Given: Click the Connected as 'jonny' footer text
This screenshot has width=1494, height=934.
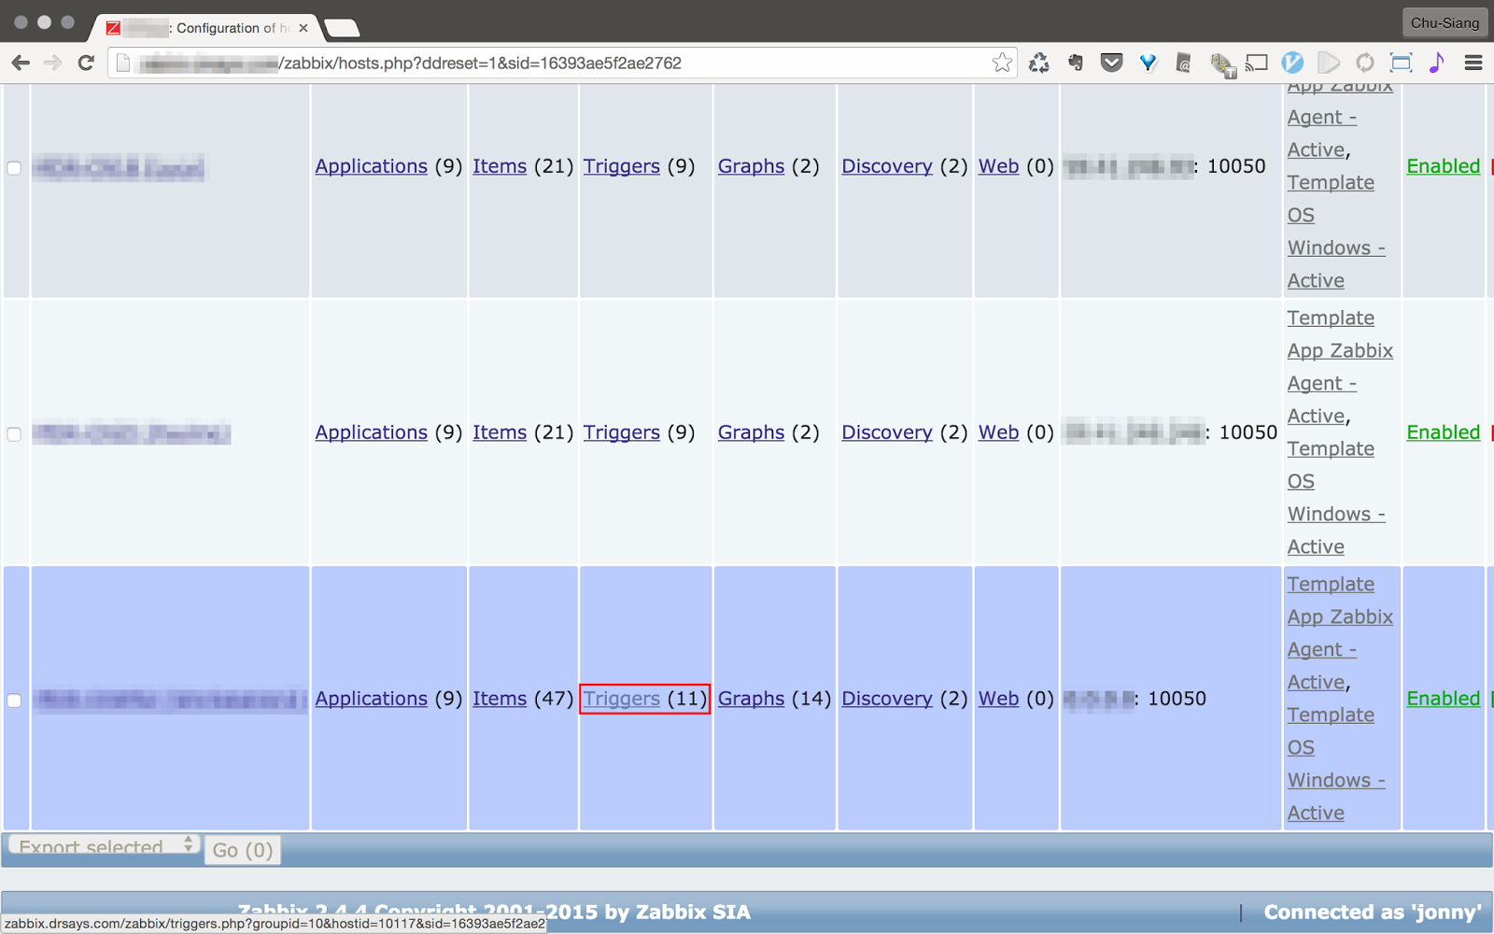Looking at the screenshot, I should click(x=1373, y=913).
